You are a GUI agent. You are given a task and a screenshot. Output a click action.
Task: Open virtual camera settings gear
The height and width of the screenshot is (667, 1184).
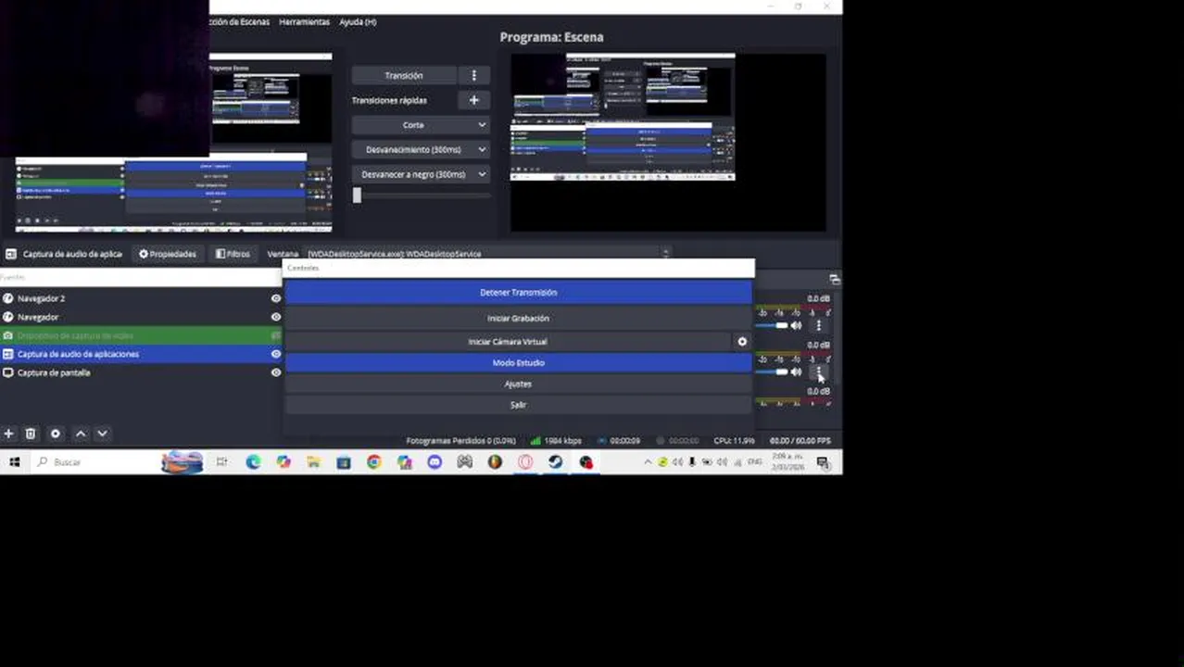(742, 342)
